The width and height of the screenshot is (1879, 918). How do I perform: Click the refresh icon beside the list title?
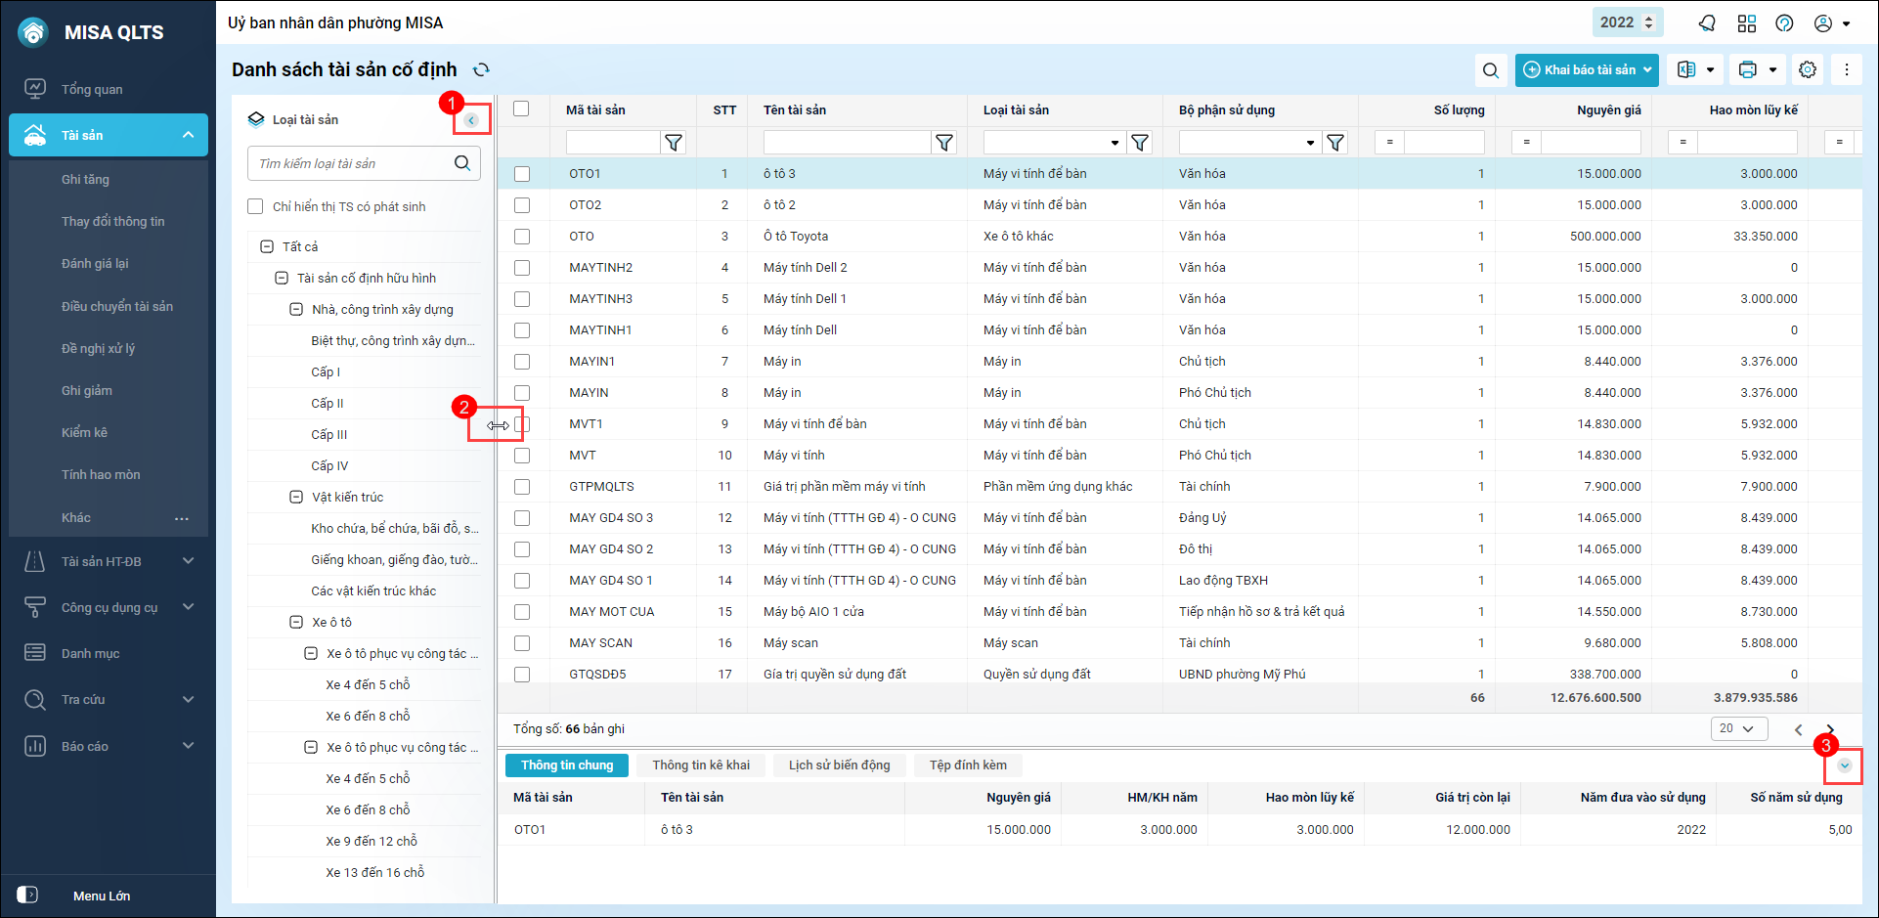point(481,69)
